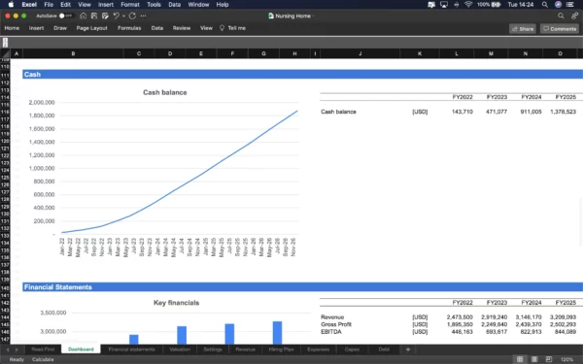Screen dimensions: 583x364
Task: Undo the last action
Action: [x=116, y=16]
